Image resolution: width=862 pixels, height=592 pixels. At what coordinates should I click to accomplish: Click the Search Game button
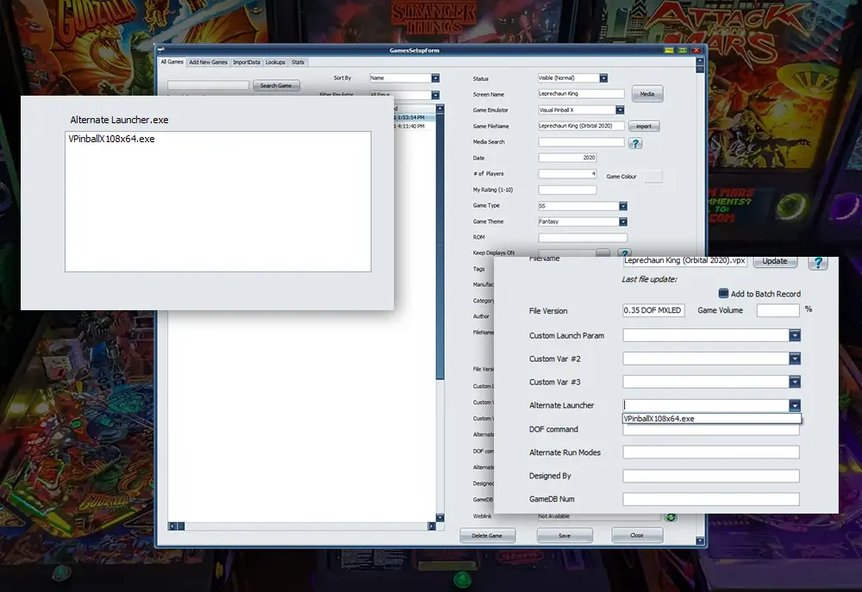click(x=276, y=86)
